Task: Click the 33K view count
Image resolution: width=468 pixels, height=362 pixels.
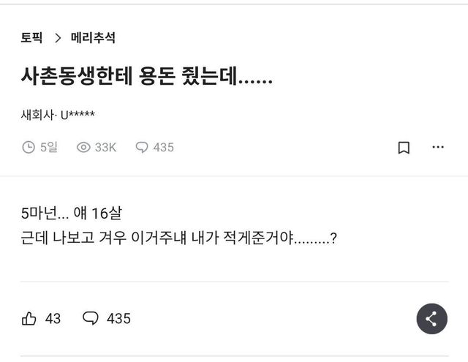Action: 106,147
